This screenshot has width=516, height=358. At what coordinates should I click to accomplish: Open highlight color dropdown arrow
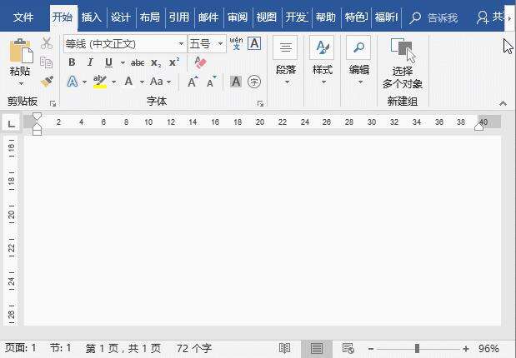pos(114,82)
